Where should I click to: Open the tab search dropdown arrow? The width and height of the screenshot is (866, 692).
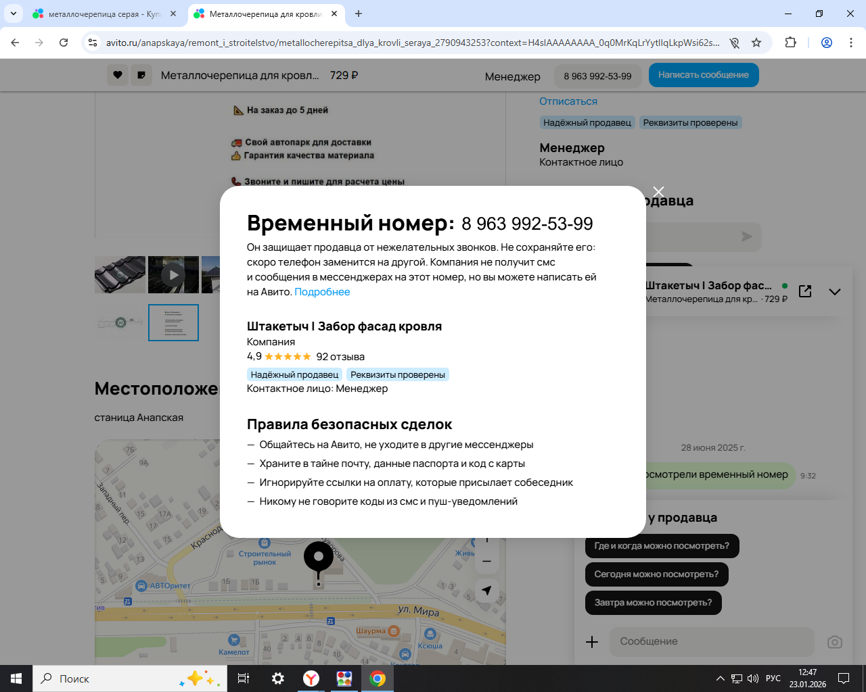[13, 14]
